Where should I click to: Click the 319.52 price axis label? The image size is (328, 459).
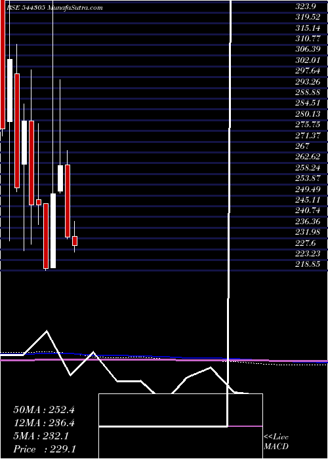308,17
